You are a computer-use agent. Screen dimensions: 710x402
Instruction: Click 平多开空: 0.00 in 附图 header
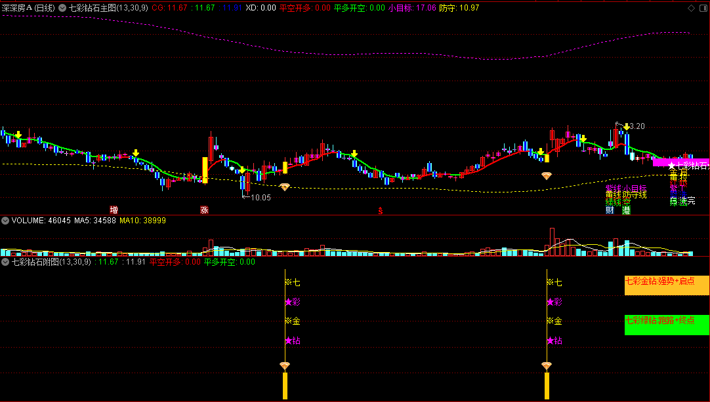230,262
